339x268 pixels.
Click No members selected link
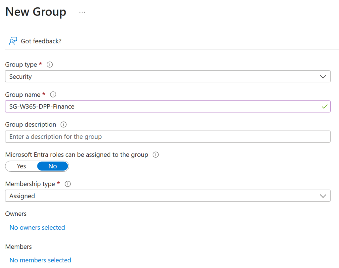tap(40, 260)
